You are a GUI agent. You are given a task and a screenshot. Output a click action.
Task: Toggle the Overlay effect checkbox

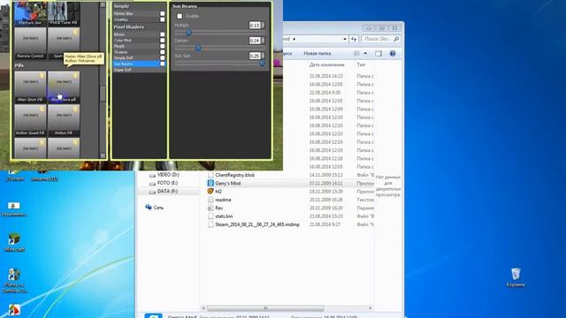click(163, 19)
